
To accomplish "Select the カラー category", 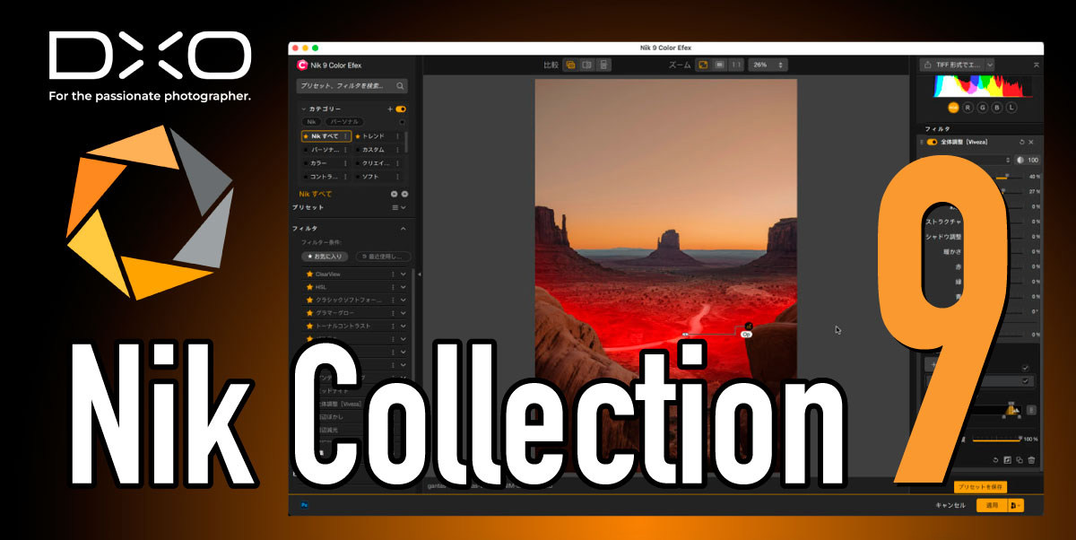I will tap(319, 163).
